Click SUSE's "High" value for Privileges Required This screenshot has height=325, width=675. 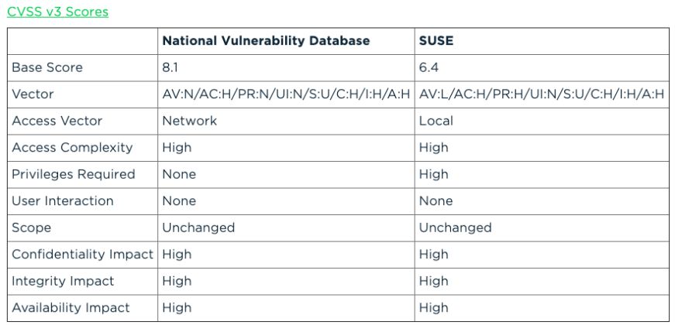pyautogui.click(x=433, y=174)
